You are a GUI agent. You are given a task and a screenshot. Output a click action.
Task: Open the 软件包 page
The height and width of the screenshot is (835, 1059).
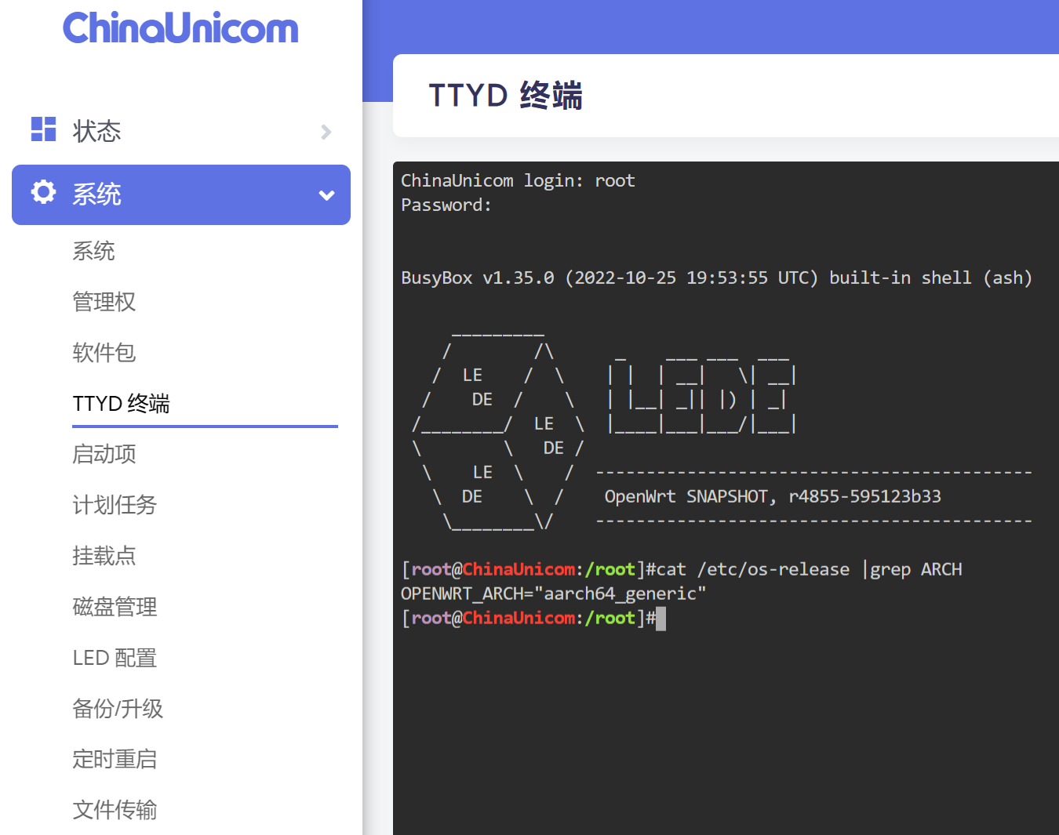tap(104, 353)
